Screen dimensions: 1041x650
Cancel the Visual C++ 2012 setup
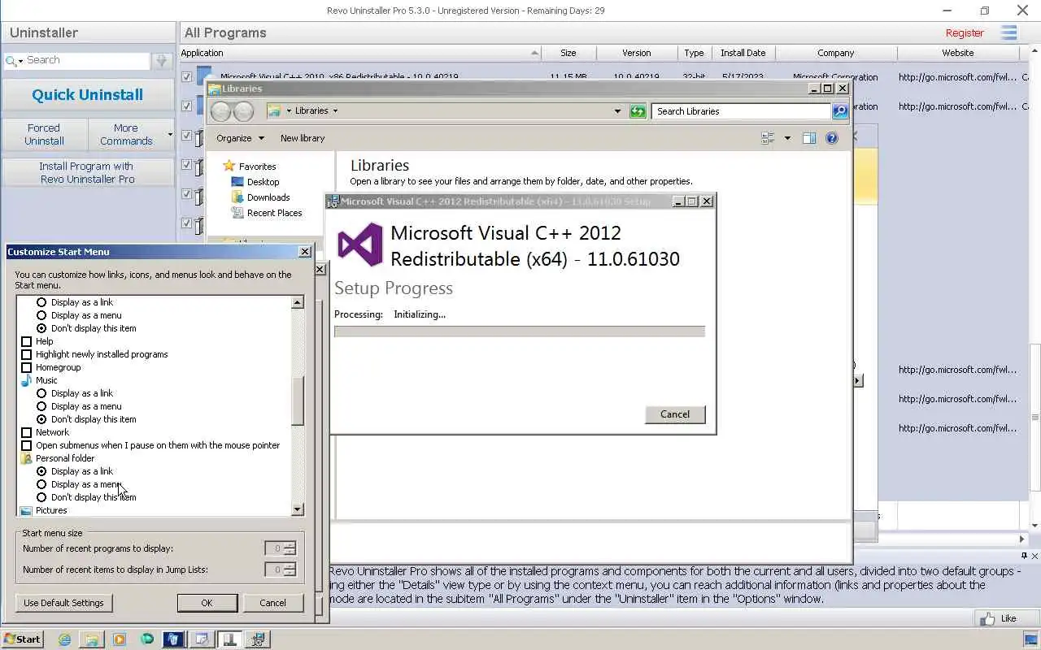click(675, 414)
